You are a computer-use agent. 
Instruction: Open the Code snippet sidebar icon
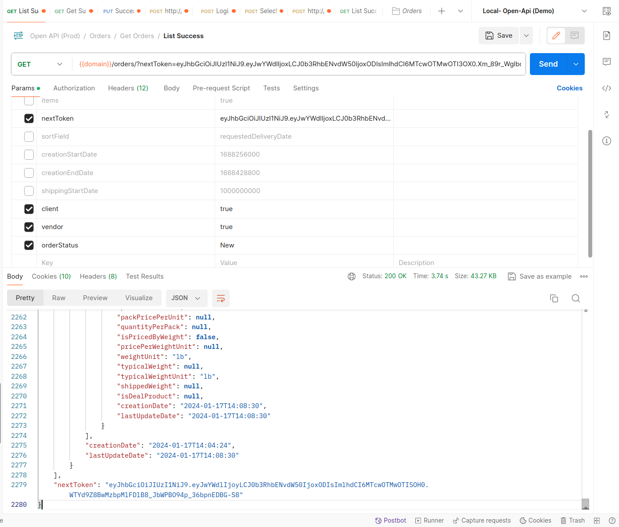(x=606, y=88)
